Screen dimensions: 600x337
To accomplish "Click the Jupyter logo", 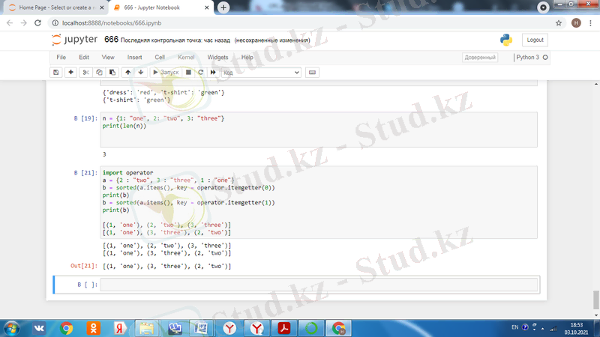I will click(x=74, y=40).
